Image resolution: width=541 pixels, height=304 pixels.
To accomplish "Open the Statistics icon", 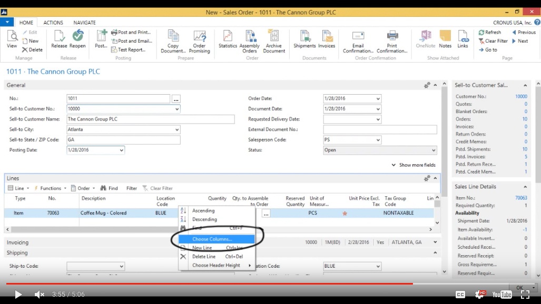I will tap(228, 39).
